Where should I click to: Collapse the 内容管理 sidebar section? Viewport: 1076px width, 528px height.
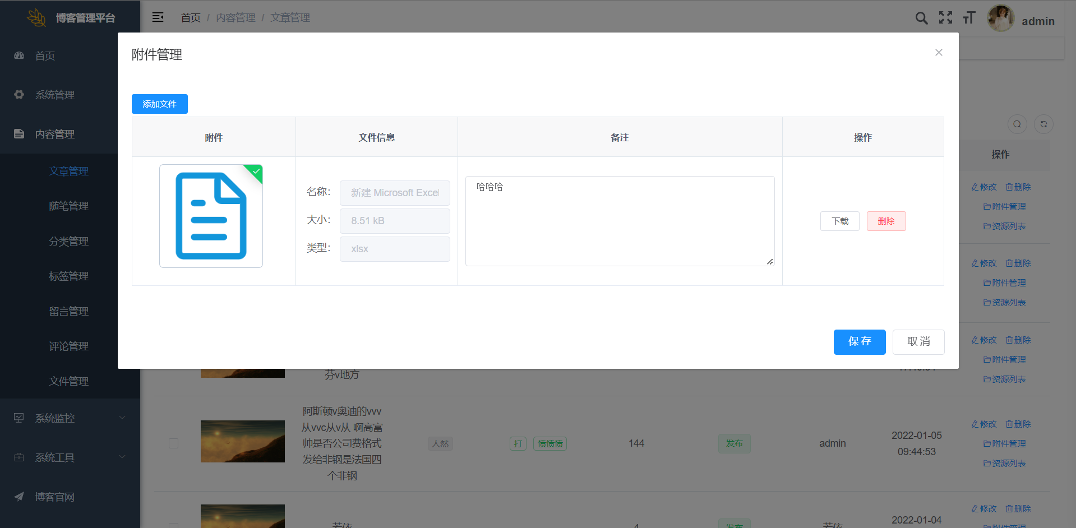click(x=55, y=134)
